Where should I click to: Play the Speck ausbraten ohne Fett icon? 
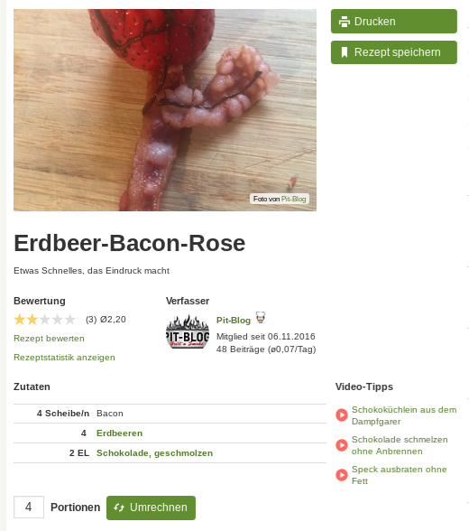coord(342,475)
